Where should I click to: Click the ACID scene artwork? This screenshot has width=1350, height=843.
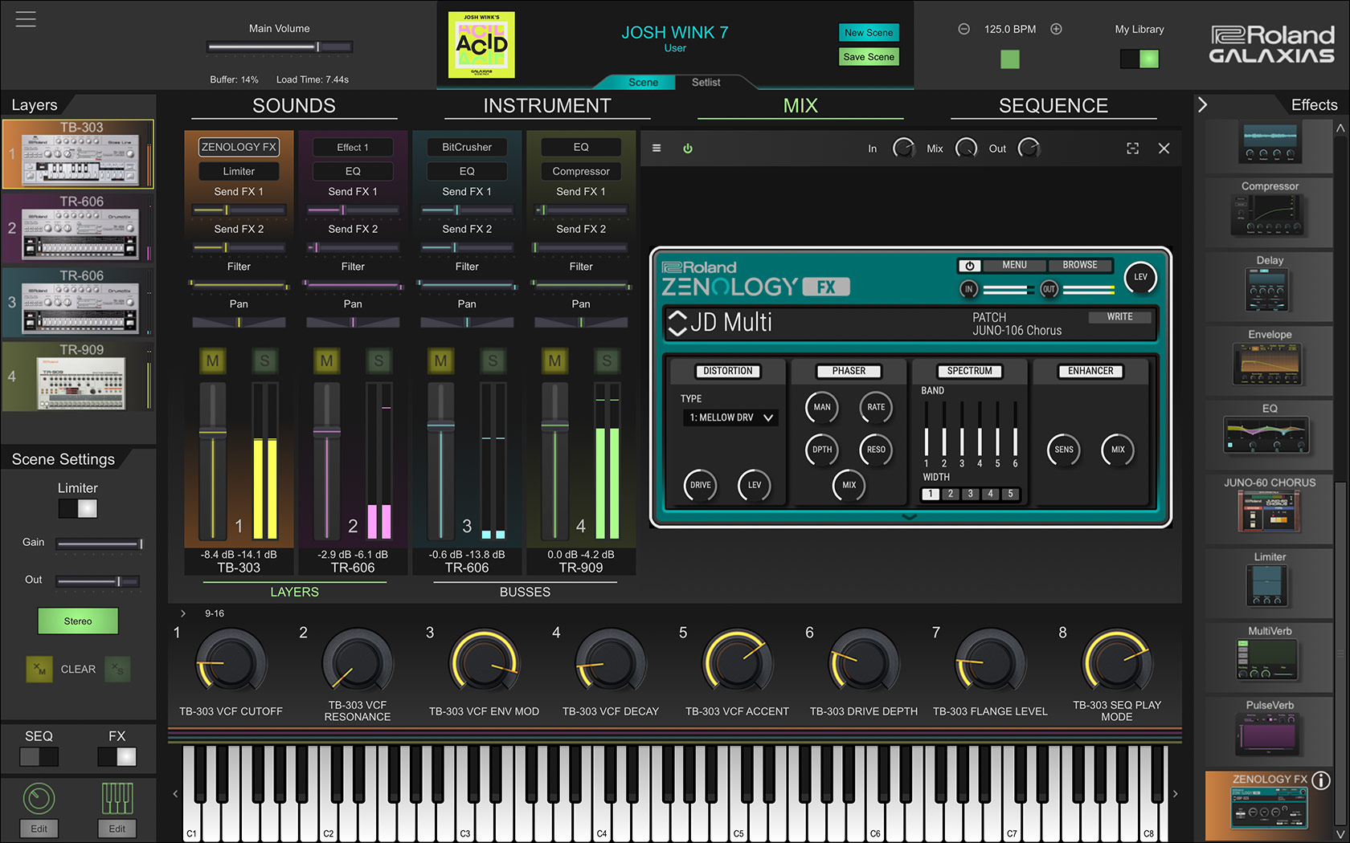click(x=481, y=45)
